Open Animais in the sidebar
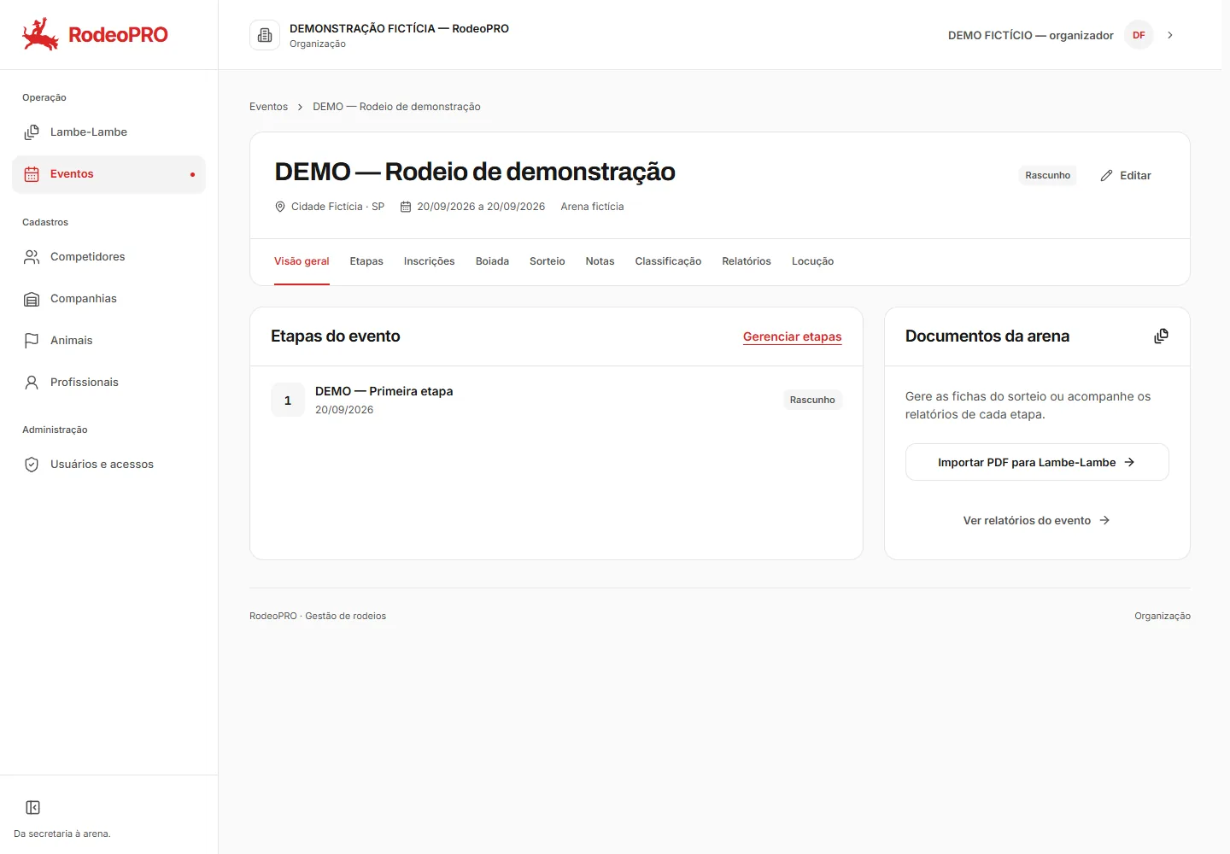This screenshot has width=1230, height=854. click(x=108, y=341)
